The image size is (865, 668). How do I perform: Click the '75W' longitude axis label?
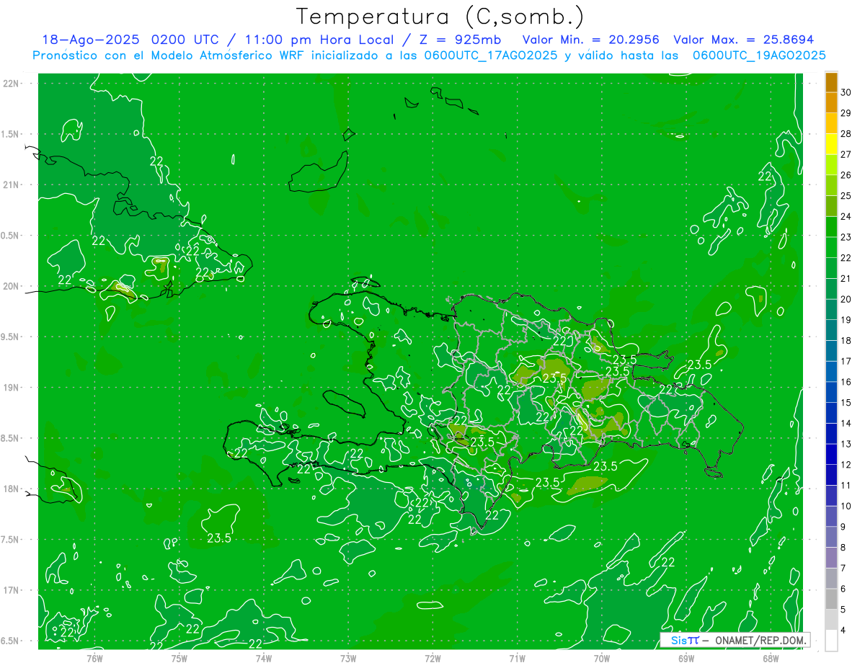179,658
